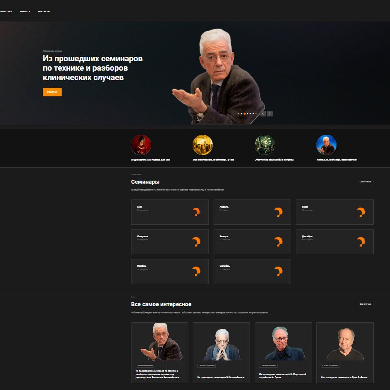The height and width of the screenshot is (390, 390).
Task: Open the Январь seminar title
Action: click(x=224, y=236)
